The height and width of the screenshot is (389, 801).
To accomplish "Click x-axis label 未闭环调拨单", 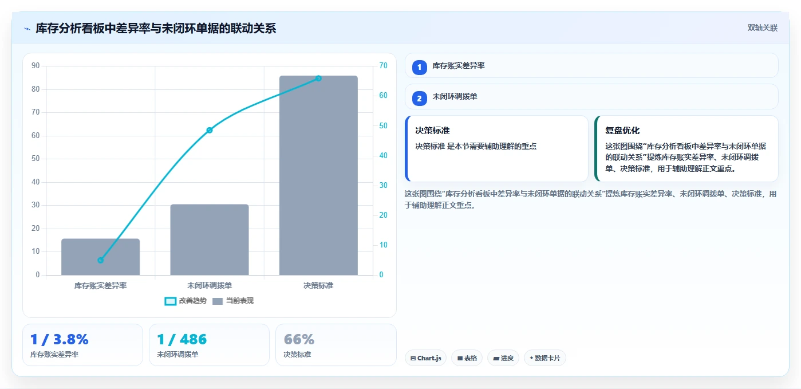I will click(210, 285).
